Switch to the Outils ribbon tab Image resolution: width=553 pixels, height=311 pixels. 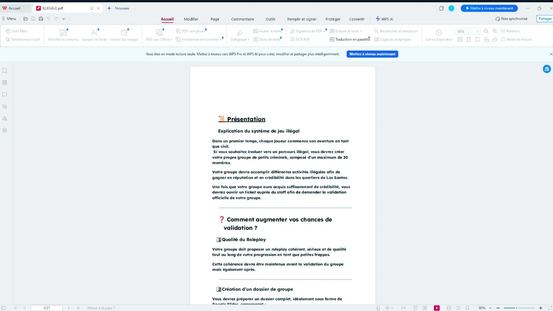pos(270,19)
